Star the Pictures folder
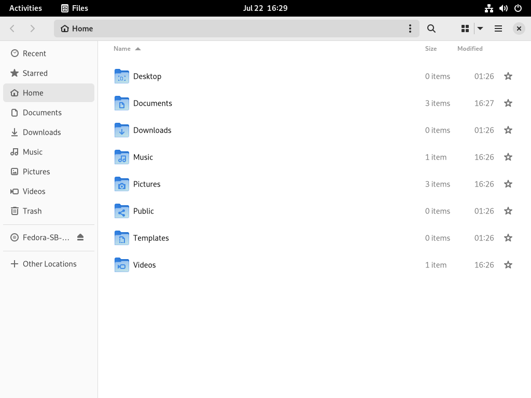 [x=508, y=184]
